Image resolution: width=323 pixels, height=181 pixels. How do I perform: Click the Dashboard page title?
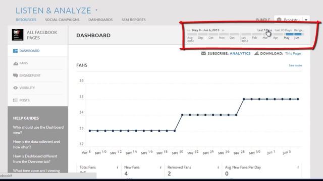click(93, 36)
